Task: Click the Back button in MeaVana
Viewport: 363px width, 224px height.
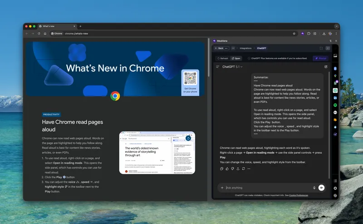Action: [x=221, y=48]
